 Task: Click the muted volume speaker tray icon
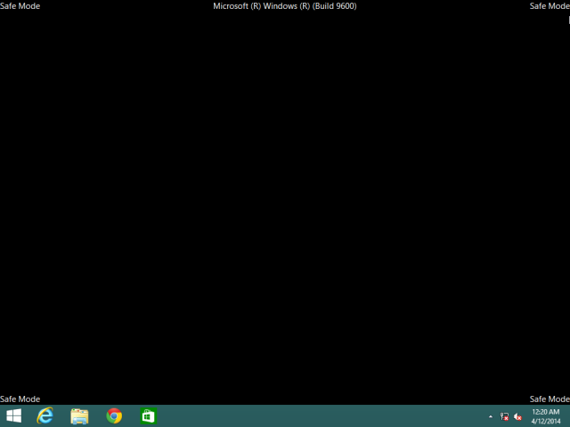tap(517, 416)
